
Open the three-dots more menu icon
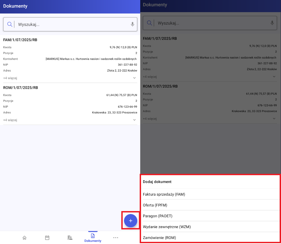pyautogui.click(x=116, y=238)
